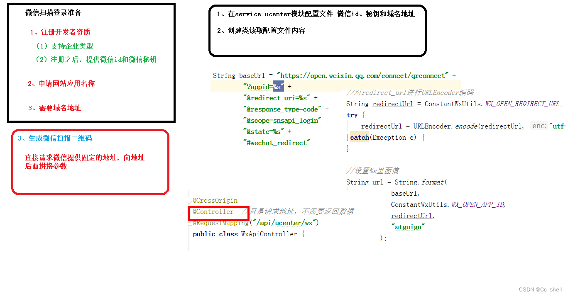The image size is (568, 296).
Task: Select the @CrossOrigin annotation
Action: coord(214,200)
